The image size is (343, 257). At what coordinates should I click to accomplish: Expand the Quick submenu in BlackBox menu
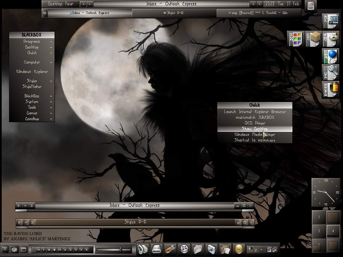(32, 53)
